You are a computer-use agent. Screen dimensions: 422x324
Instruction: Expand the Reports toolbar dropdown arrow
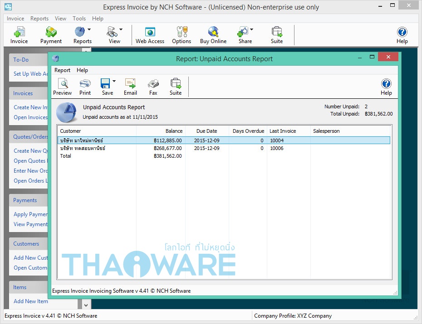coord(89,29)
